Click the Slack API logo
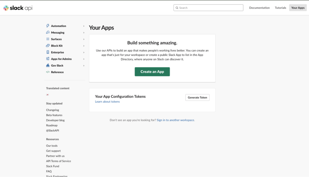This screenshot has height=177, width=309. click(x=18, y=8)
